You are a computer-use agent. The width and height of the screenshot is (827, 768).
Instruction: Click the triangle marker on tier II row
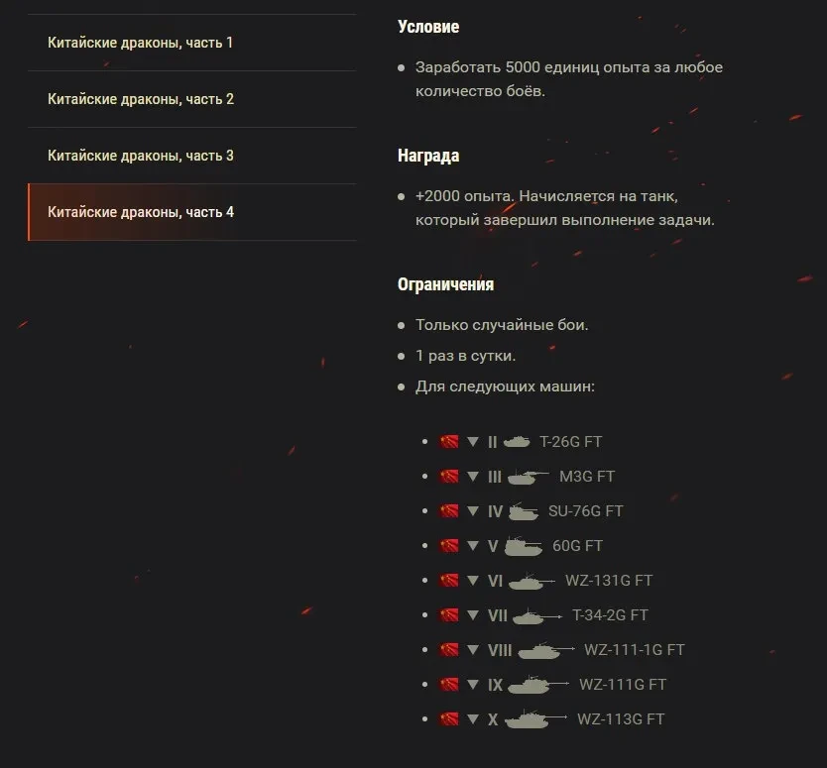[473, 442]
